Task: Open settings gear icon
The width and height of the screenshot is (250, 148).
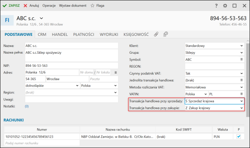Action: [x=225, y=6]
